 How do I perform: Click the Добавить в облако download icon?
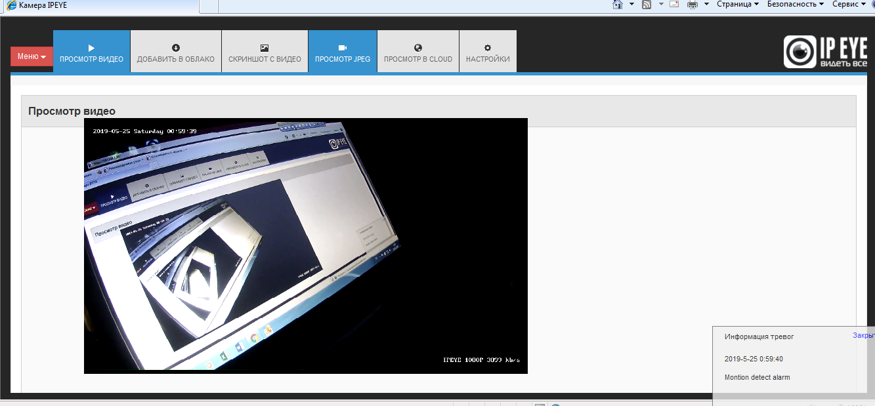pos(175,52)
